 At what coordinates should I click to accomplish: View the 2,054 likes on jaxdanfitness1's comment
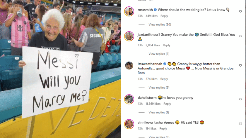point(153,45)
